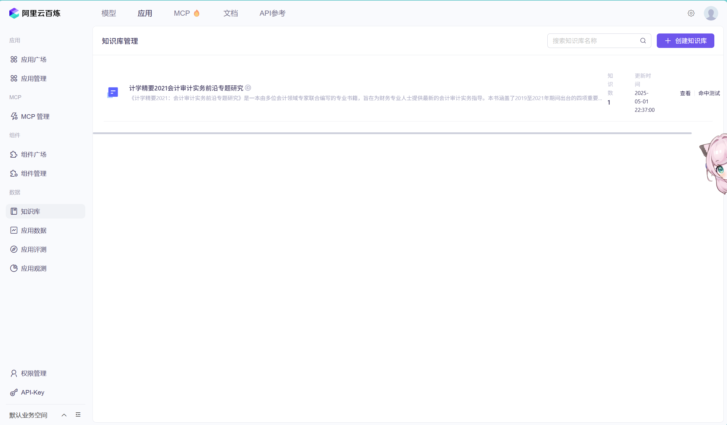This screenshot has height=425, width=727.
Task: Click the 命中测试 link
Action: pyautogui.click(x=709, y=93)
